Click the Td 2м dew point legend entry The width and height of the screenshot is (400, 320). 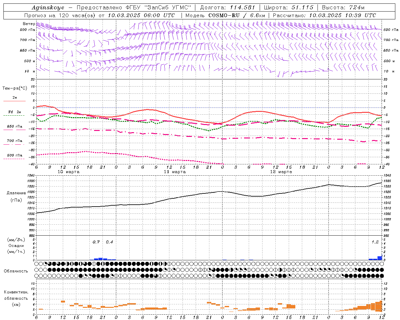pos(14,112)
